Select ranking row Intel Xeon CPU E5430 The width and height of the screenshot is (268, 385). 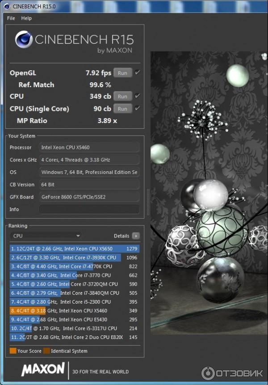[x=75, y=319]
